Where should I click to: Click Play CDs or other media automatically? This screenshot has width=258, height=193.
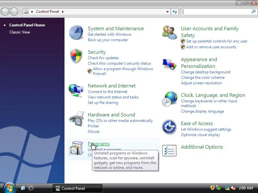tap(120, 121)
